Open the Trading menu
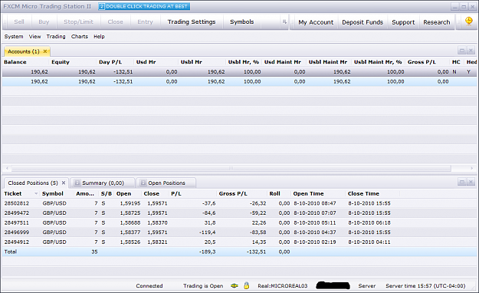 tap(56, 36)
